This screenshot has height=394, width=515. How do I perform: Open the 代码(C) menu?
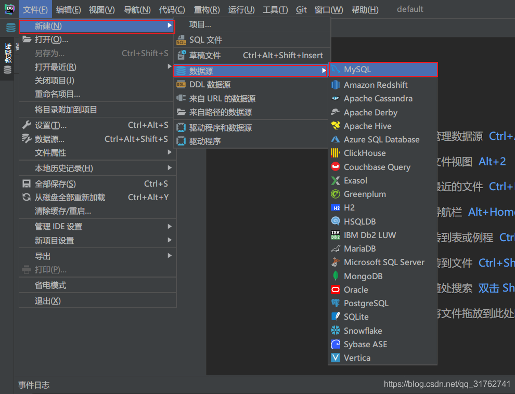172,9
